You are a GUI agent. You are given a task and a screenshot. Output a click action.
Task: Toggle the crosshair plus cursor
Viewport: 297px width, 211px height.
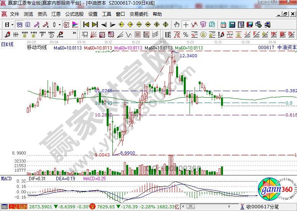186,25
